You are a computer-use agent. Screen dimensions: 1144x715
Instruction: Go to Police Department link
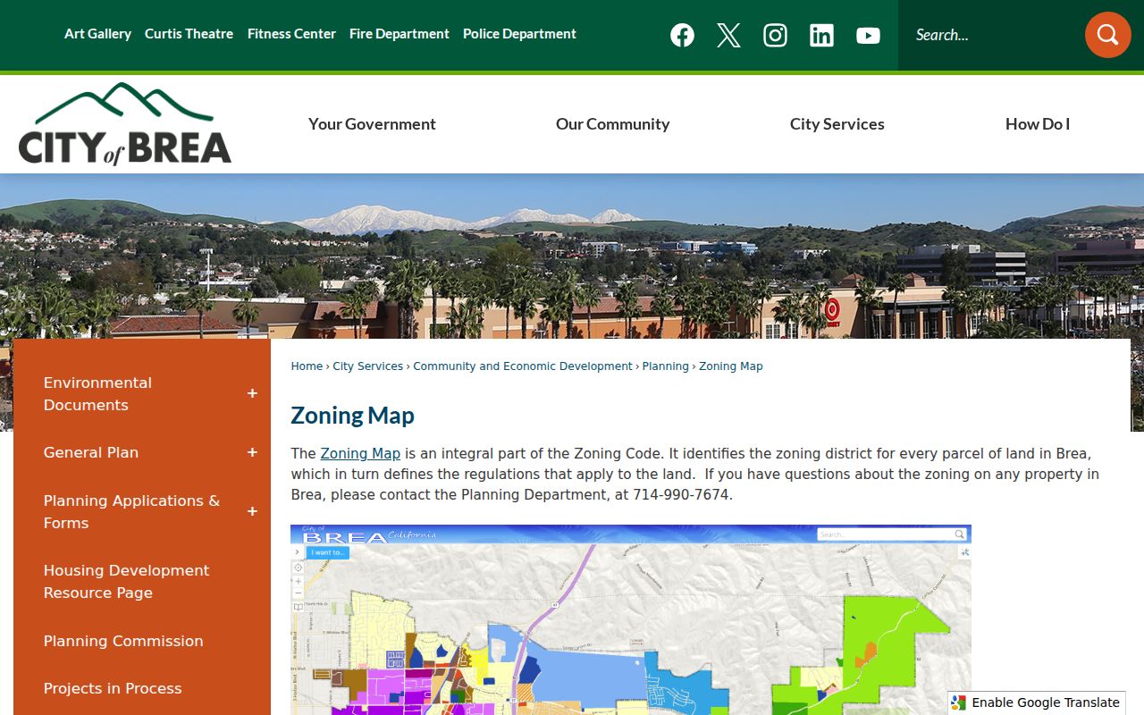(519, 34)
